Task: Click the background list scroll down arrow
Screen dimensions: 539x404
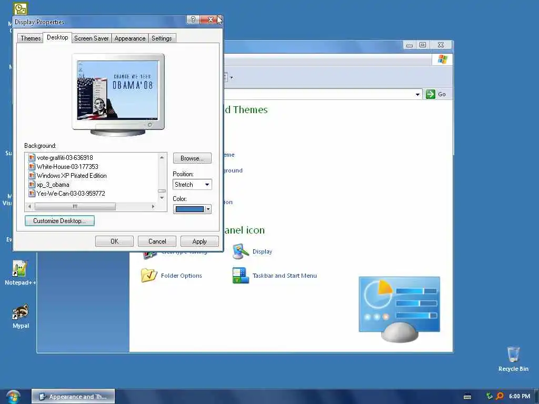Action: [x=162, y=198]
